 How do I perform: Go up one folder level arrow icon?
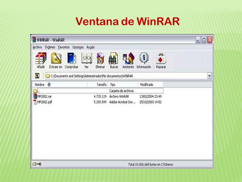pyautogui.click(x=37, y=76)
